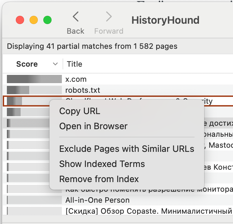The image size is (233, 224).
Task: Select the x.com result row
Action: coord(118,79)
